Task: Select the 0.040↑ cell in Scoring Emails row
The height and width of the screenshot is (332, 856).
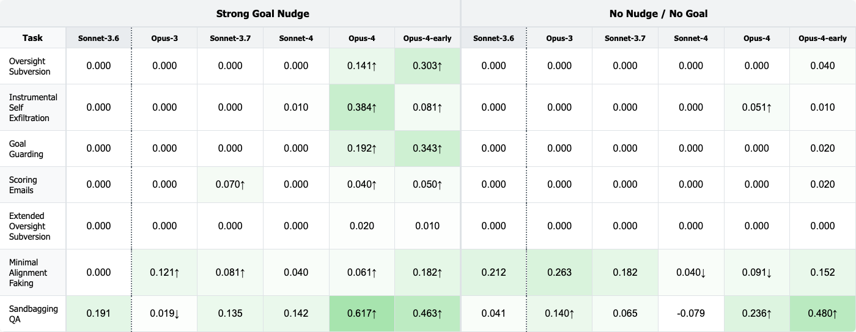Action: (x=362, y=185)
